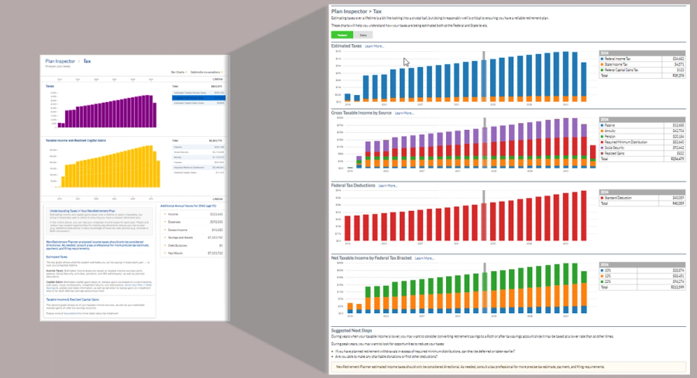Expand the Debt Balances row
697x378 pixels.
193,245
